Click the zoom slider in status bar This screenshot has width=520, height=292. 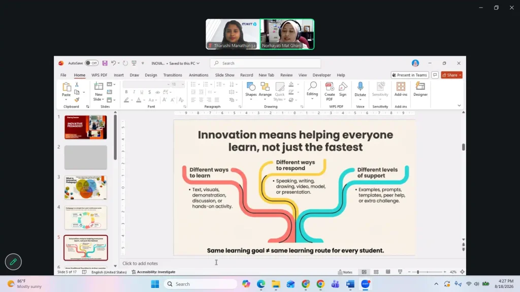click(427, 272)
